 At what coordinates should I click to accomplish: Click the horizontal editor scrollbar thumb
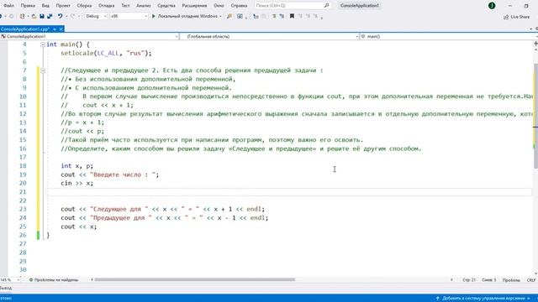pos(195,279)
